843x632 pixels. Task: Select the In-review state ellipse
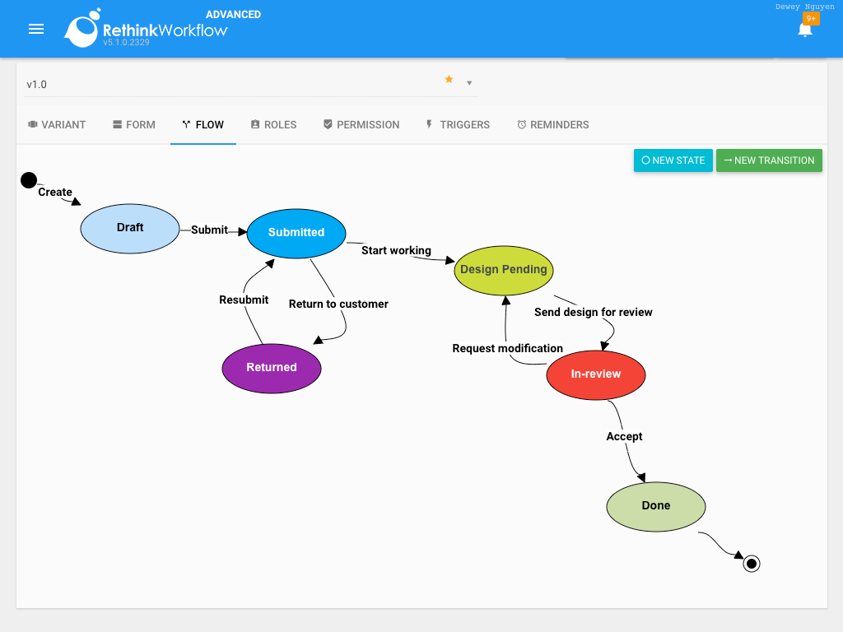click(596, 374)
